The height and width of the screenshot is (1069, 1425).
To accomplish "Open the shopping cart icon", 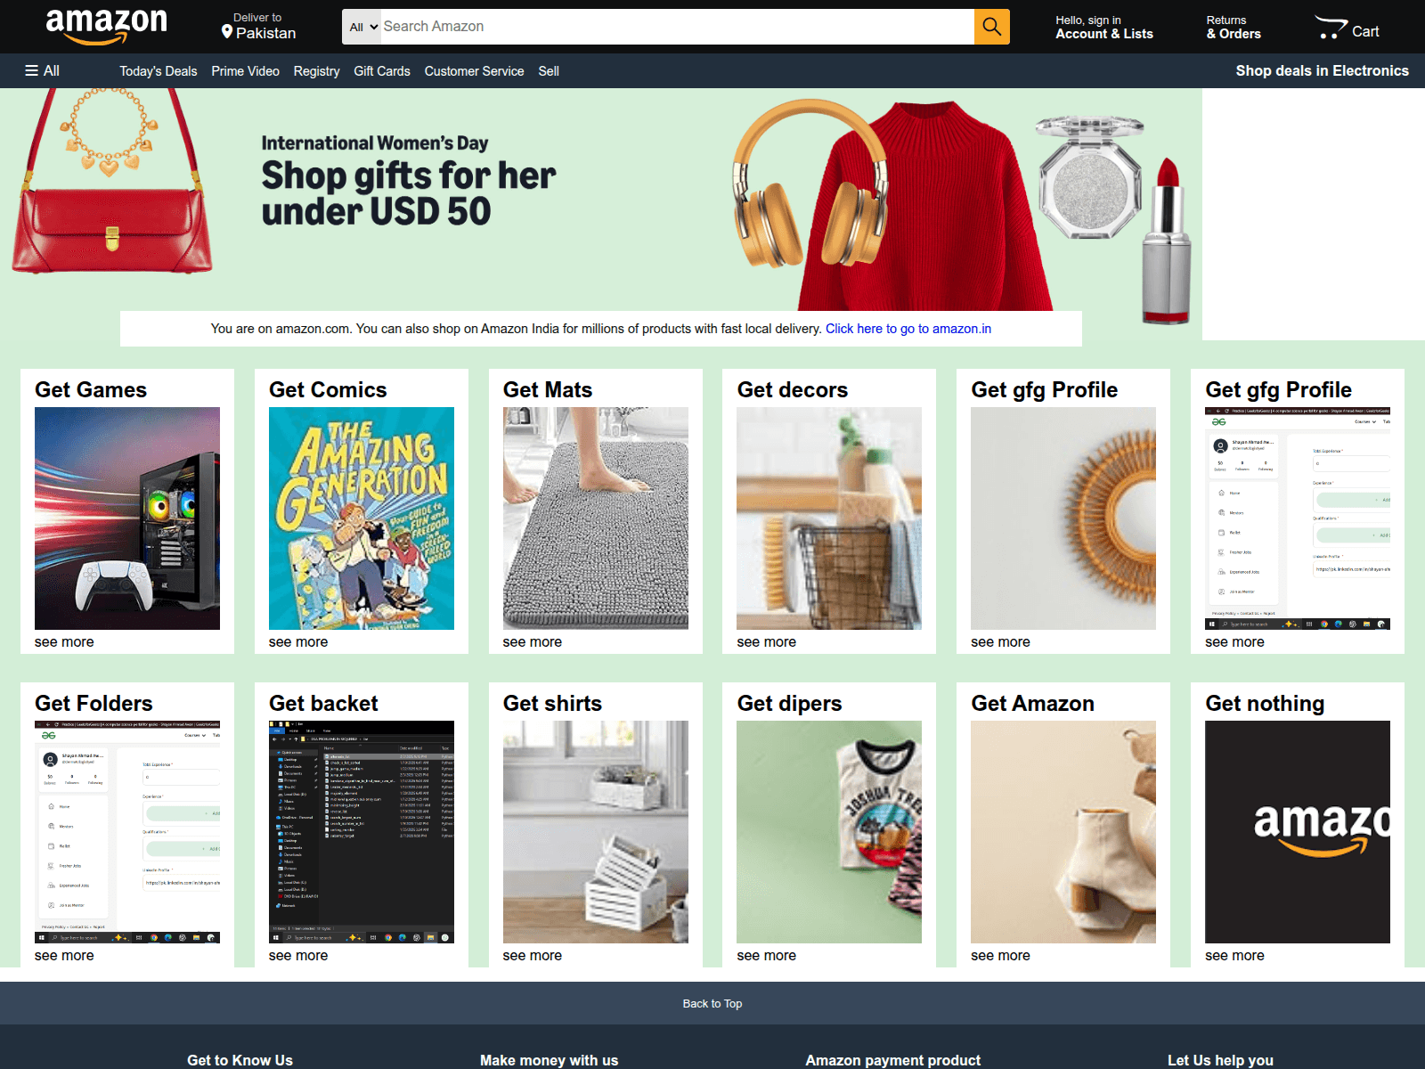I will [x=1347, y=28].
